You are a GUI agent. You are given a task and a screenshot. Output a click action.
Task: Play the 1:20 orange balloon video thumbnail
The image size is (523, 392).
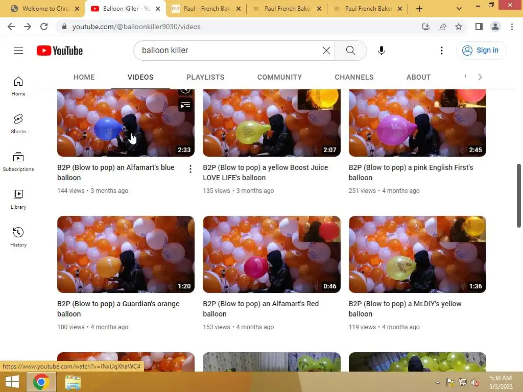pos(126,254)
